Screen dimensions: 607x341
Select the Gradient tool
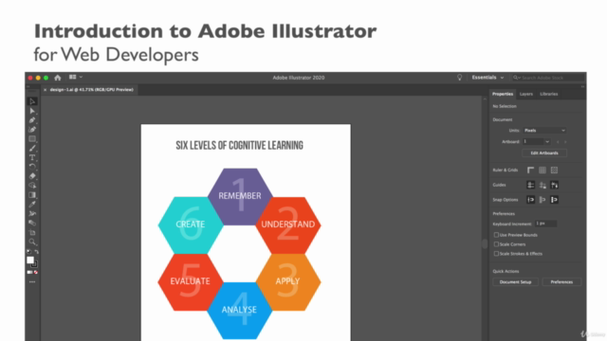point(32,195)
